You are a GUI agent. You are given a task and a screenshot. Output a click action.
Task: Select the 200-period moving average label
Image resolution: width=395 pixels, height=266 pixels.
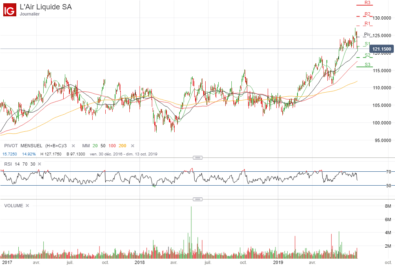[x=122, y=146]
